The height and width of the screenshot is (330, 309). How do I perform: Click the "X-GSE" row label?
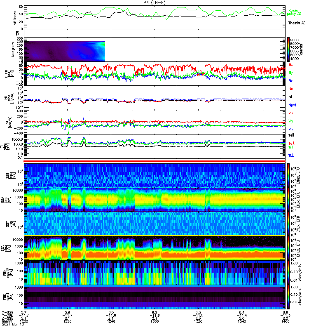pyautogui.click(x=7, y=312)
